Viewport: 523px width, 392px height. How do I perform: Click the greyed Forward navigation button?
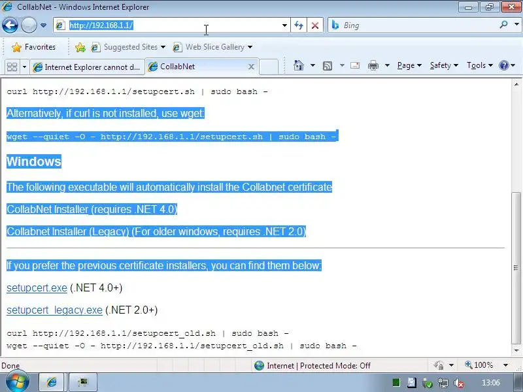(x=29, y=25)
